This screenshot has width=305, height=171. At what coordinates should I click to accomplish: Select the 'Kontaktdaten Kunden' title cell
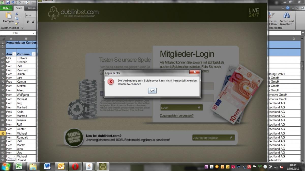pos(21,43)
